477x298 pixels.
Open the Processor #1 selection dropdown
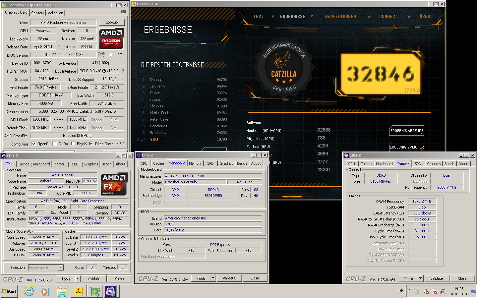click(61, 268)
